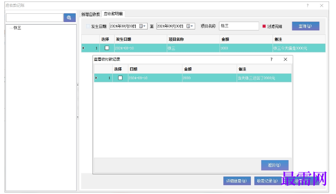This screenshot has height=194, width=336.
Task: Click the 日期 column header in the dialog
Action: pos(155,69)
